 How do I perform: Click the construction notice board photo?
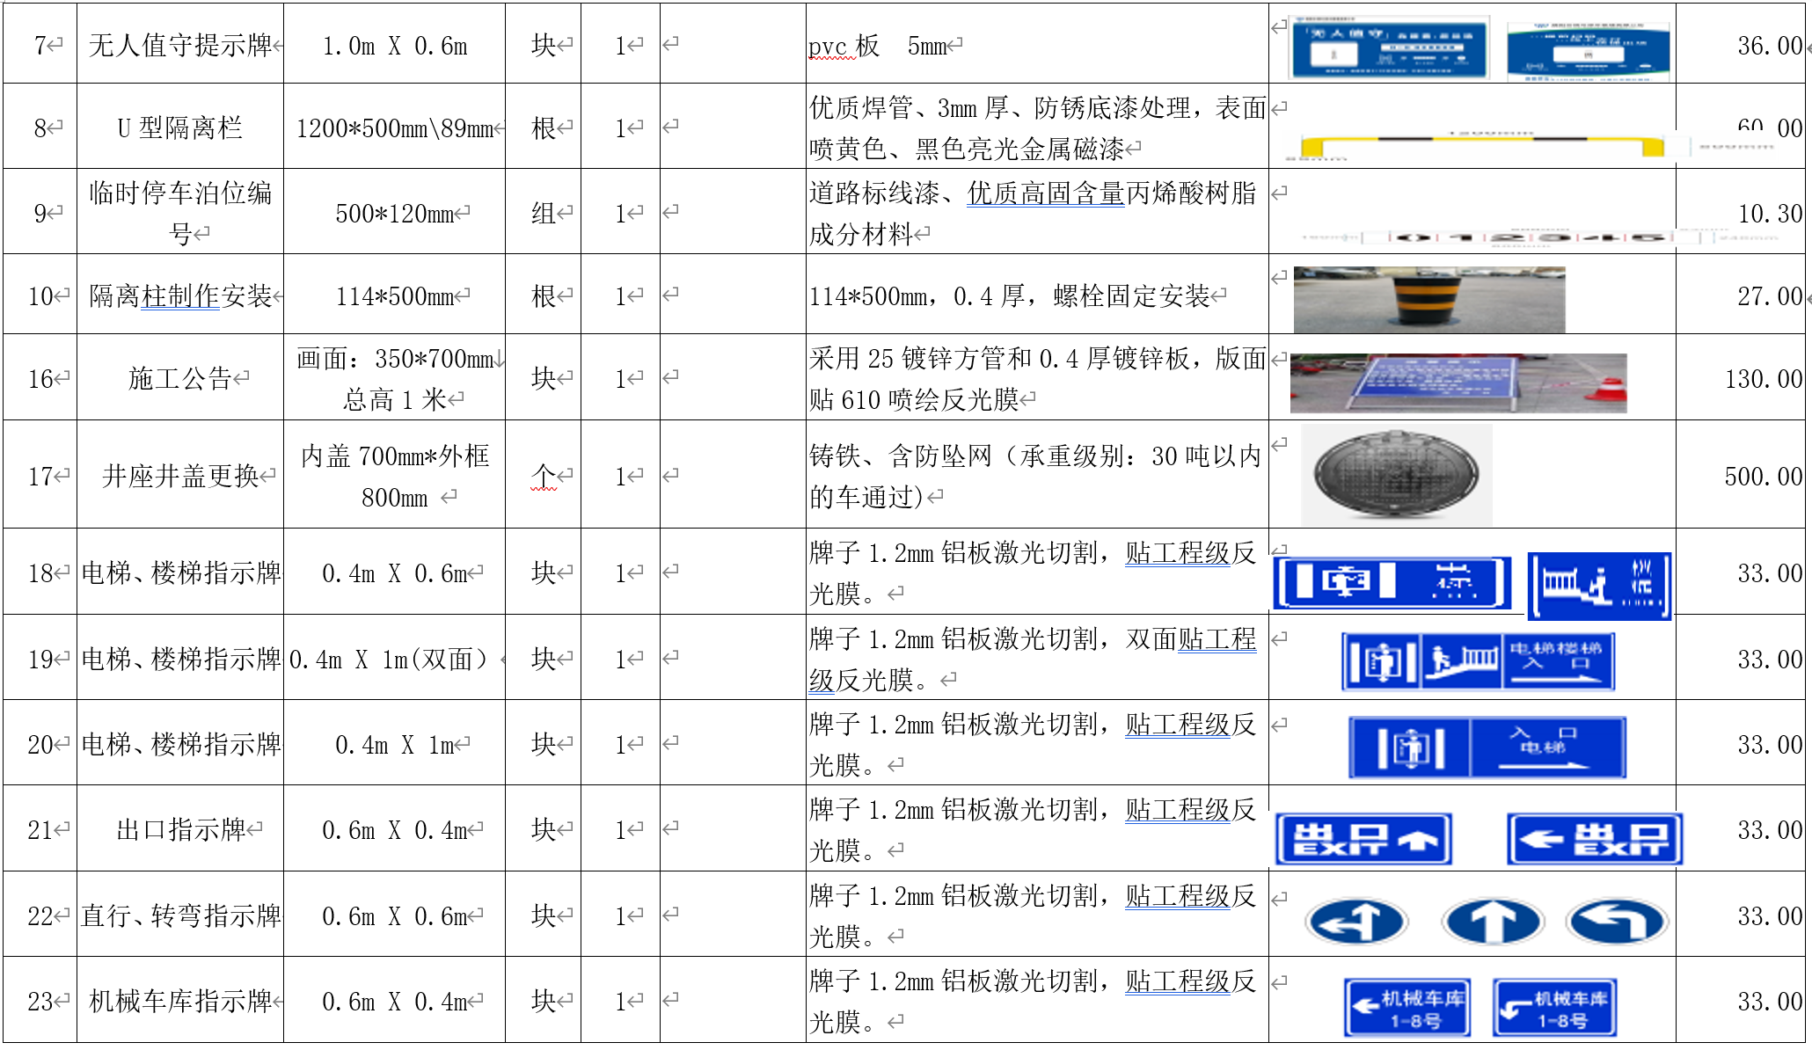pos(1458,383)
